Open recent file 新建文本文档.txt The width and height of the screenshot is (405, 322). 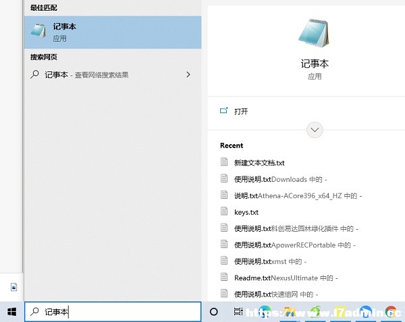pos(259,163)
